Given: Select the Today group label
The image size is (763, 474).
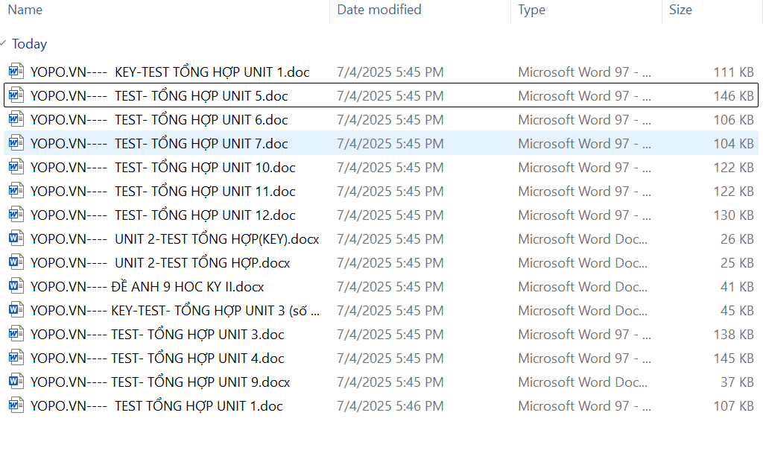Looking at the screenshot, I should pos(30,44).
